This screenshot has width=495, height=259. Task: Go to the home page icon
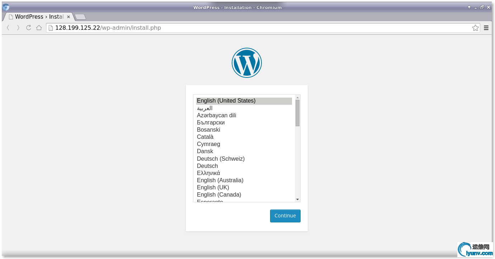39,28
